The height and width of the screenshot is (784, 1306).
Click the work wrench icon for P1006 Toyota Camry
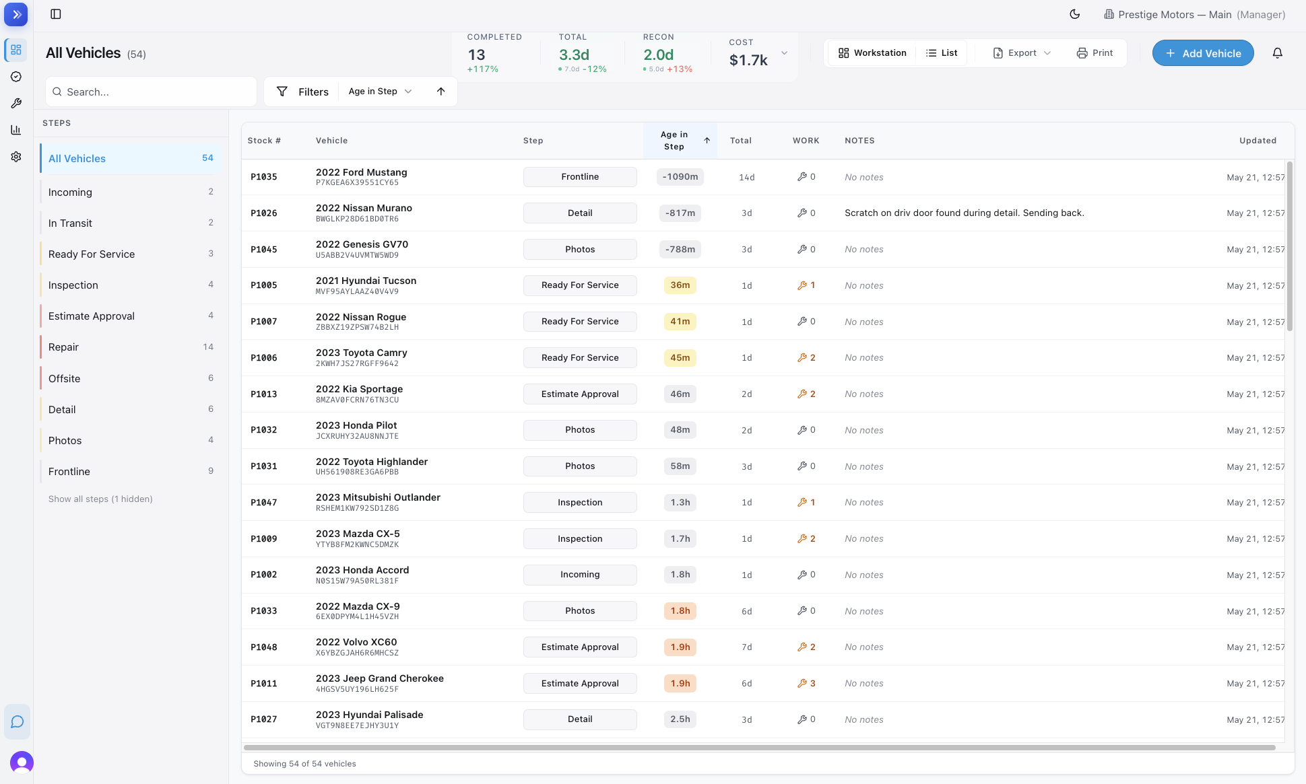coord(802,358)
